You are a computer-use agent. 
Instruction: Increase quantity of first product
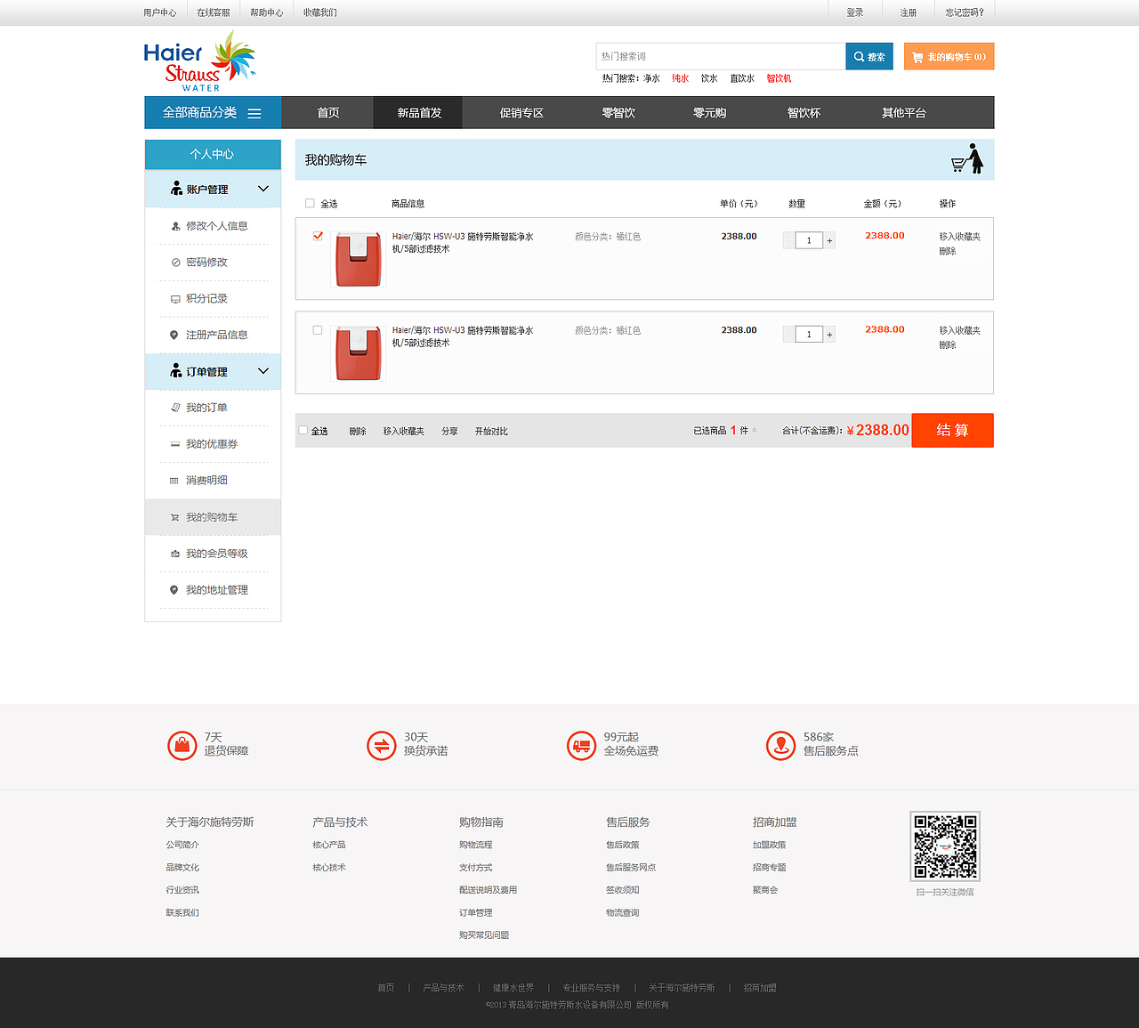point(829,240)
